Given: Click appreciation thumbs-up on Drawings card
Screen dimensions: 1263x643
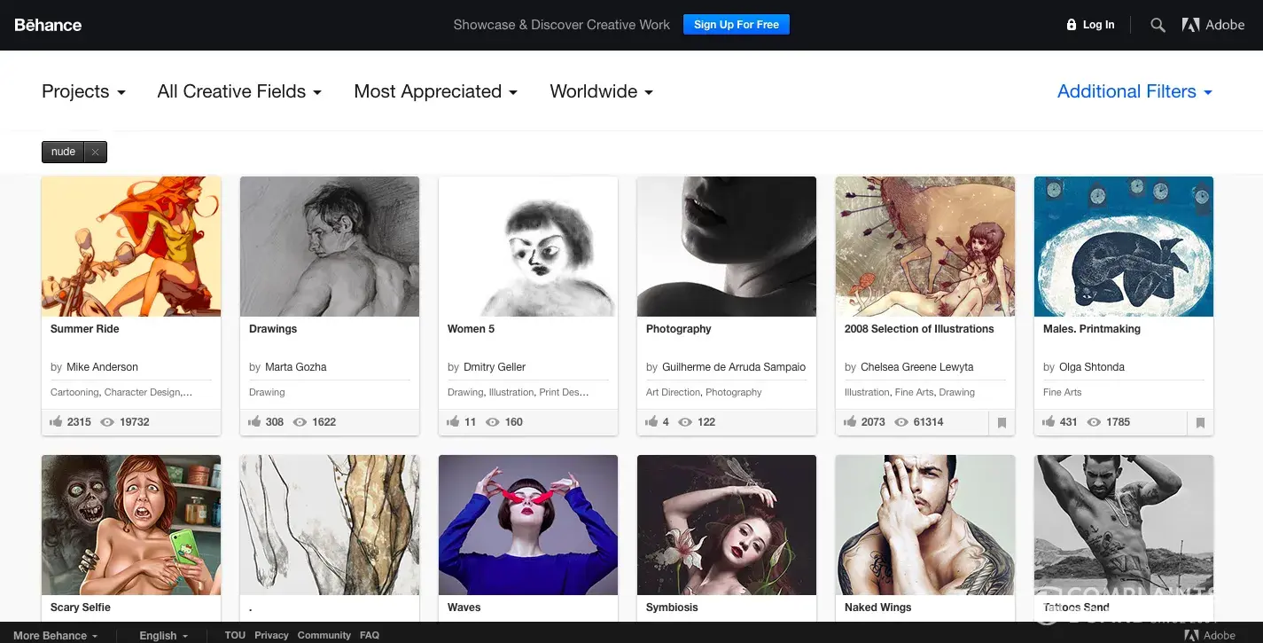Looking at the screenshot, I should click(255, 422).
